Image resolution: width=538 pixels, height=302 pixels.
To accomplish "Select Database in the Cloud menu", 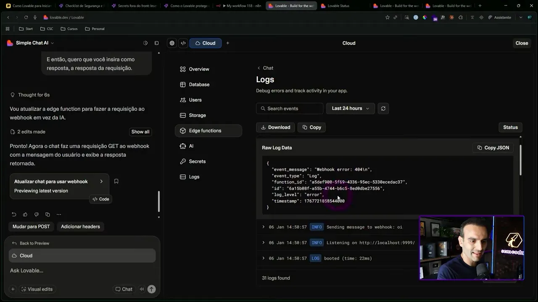I will coord(199,84).
